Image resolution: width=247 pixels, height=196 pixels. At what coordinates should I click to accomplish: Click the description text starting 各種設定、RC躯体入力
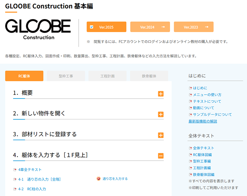point(101,56)
